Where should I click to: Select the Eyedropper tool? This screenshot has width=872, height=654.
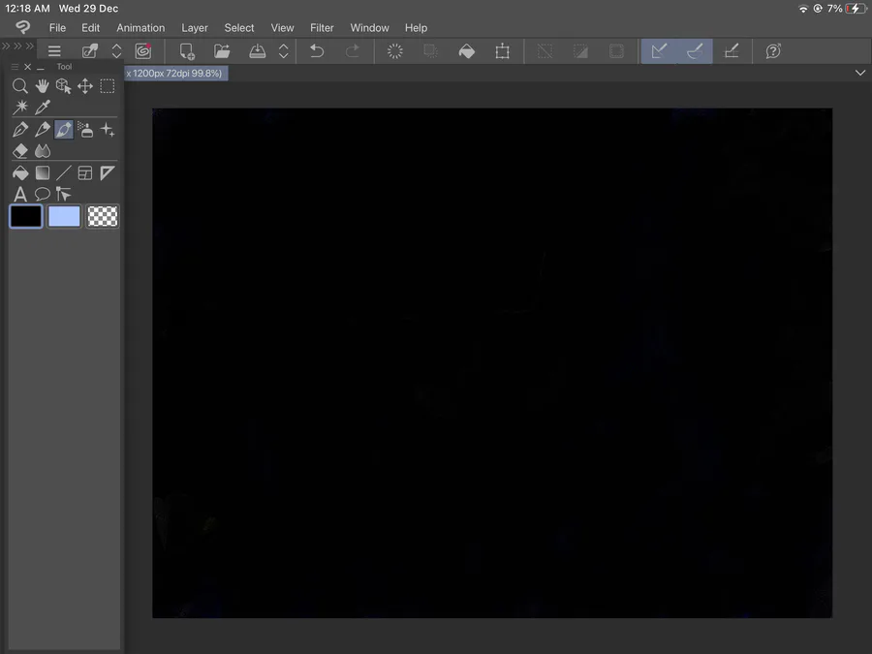43,107
